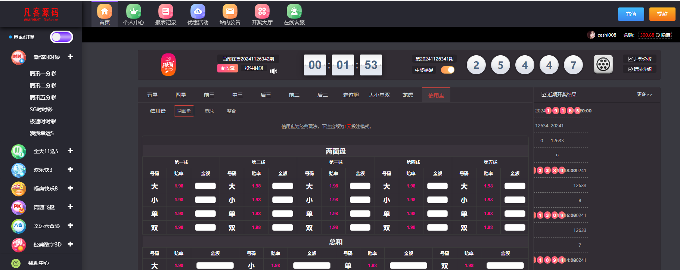
Task: Switch to the 五星 tab
Action: tap(152, 95)
